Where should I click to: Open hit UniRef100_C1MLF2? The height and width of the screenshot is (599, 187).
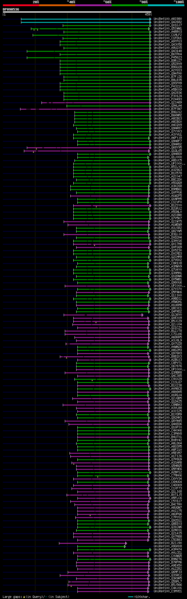coord(168,35)
